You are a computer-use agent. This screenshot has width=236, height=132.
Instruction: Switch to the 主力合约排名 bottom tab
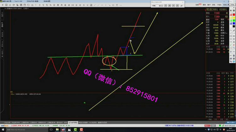73,122
